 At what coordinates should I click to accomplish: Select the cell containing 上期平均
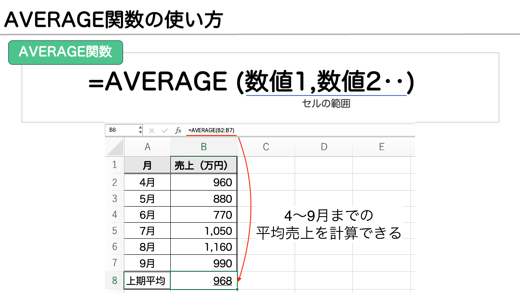click(x=147, y=281)
